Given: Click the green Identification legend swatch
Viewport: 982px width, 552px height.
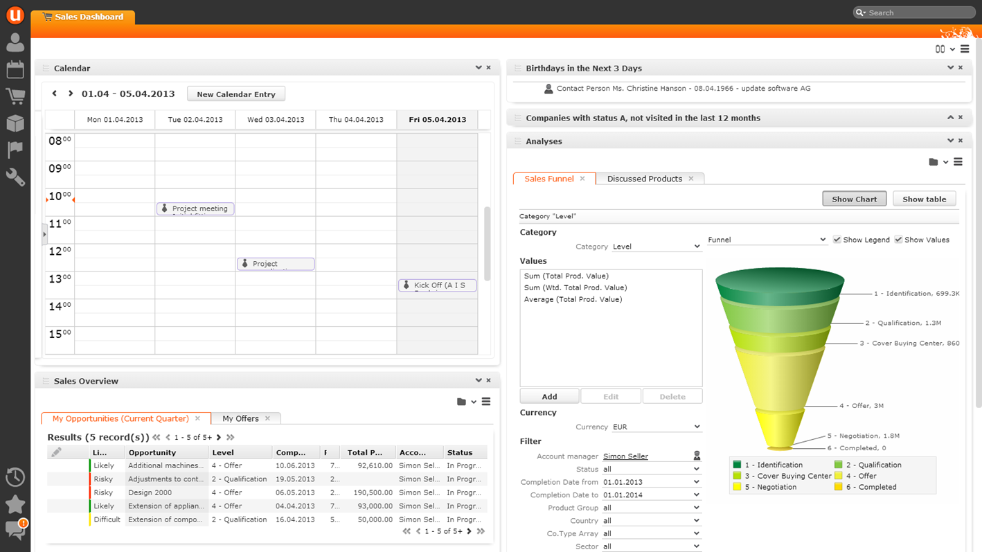Looking at the screenshot, I should click(738, 465).
